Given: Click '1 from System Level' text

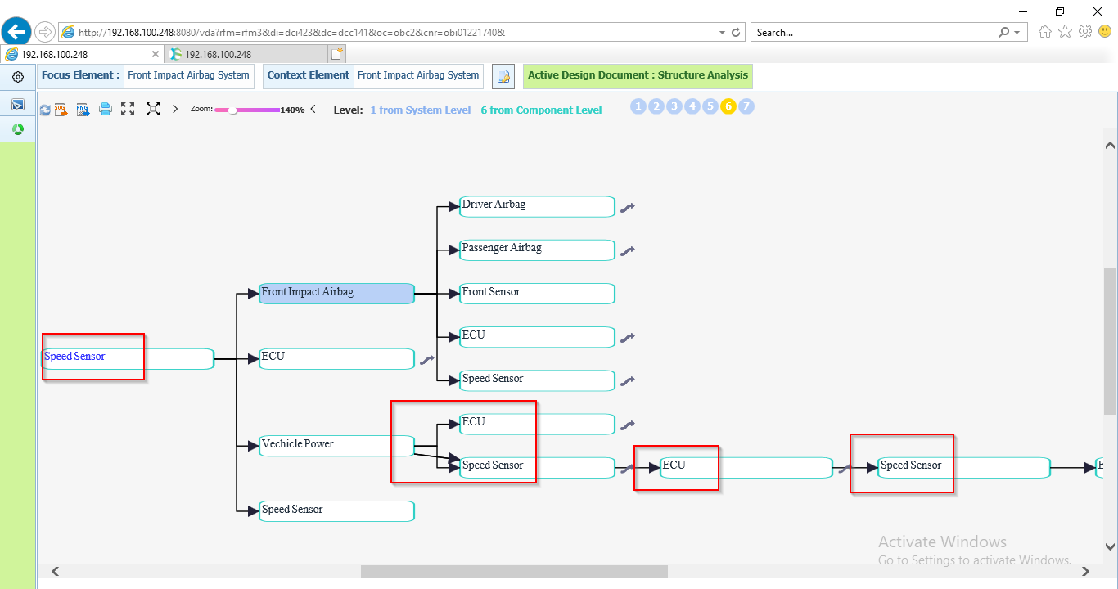Looking at the screenshot, I should [421, 110].
